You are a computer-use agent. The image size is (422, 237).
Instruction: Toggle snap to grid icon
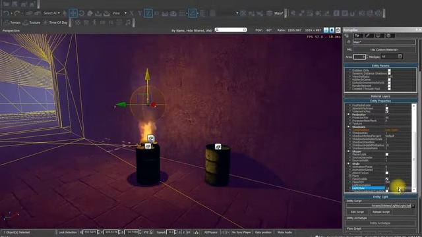pos(182,13)
